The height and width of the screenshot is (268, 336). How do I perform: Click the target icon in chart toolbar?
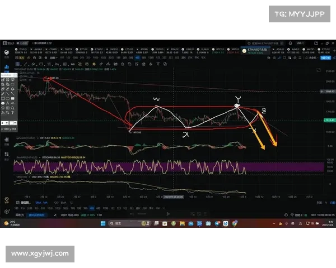29,58
